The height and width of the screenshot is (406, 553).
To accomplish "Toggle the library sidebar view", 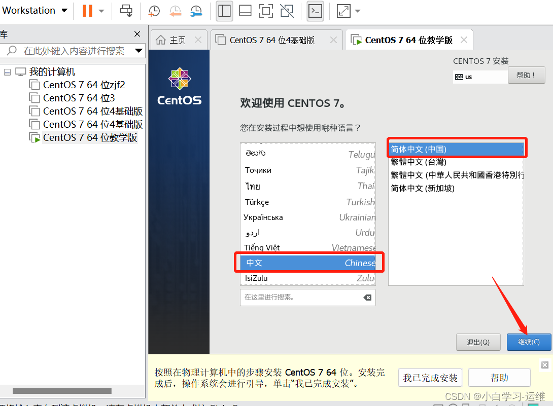I will click(224, 11).
